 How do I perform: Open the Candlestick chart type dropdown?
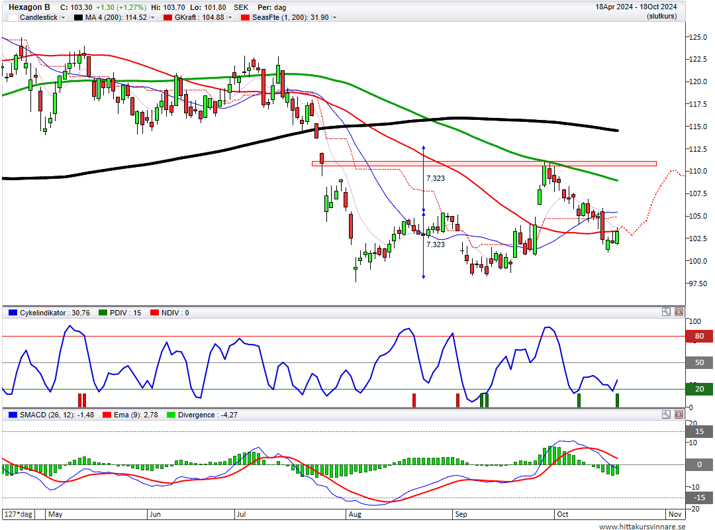63,17
